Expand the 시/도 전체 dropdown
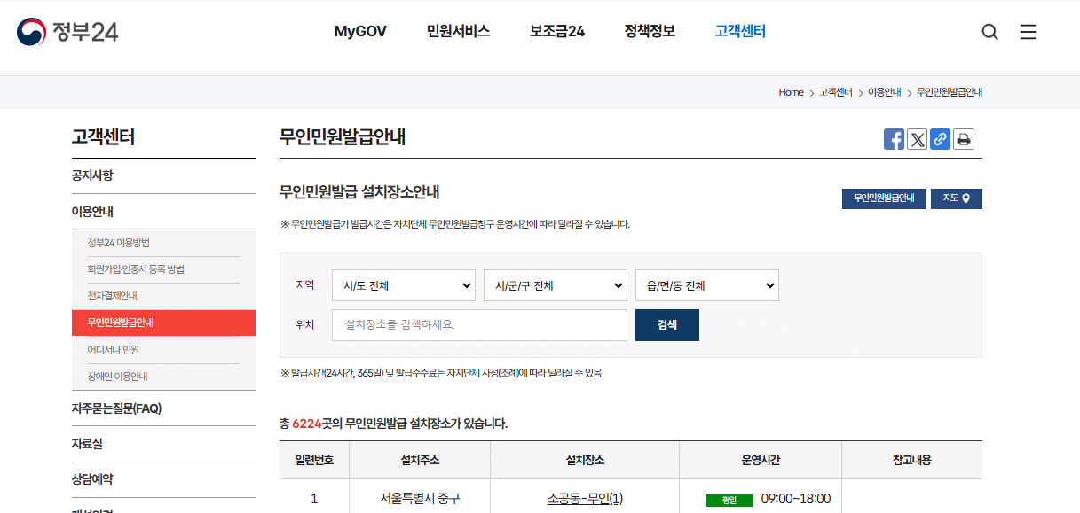 click(404, 285)
